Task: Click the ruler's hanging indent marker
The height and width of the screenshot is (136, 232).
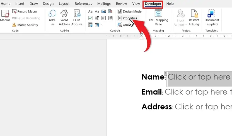Action: point(141,37)
